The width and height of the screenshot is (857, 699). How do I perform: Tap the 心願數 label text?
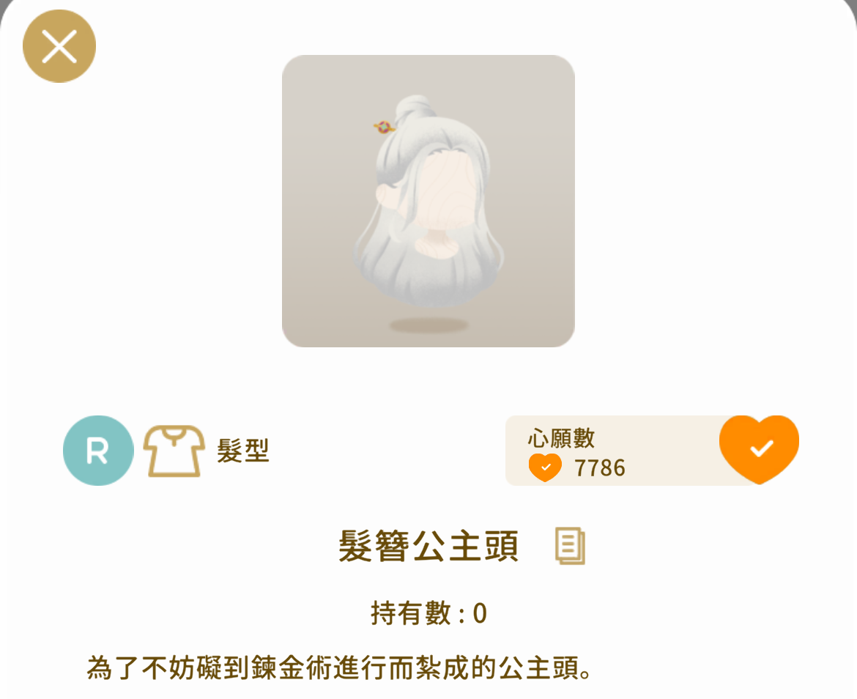click(x=561, y=438)
